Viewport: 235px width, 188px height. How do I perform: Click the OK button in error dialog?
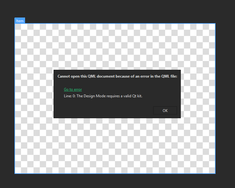point(165,110)
